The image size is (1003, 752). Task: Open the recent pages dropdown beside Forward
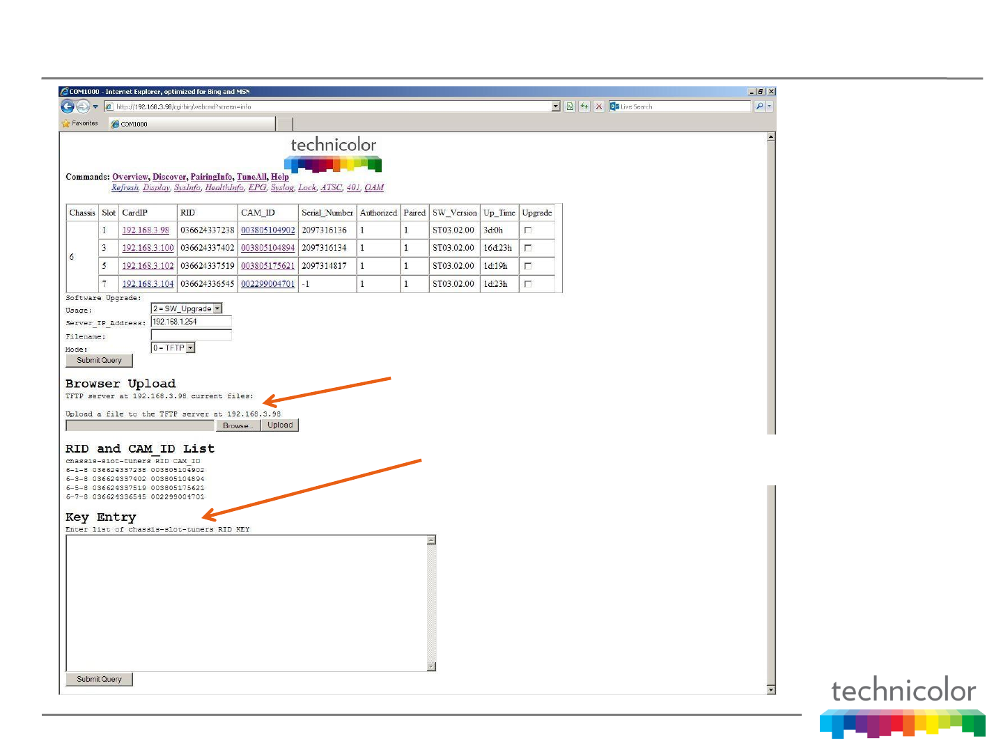coord(95,107)
